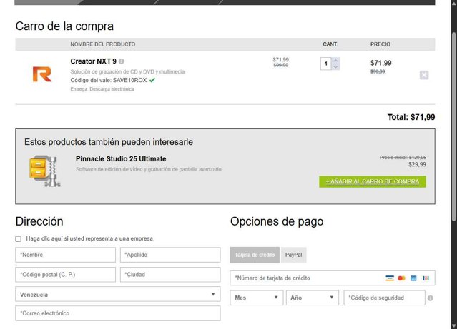Click the first card logo icon
The width and height of the screenshot is (457, 329).
tap(389, 278)
